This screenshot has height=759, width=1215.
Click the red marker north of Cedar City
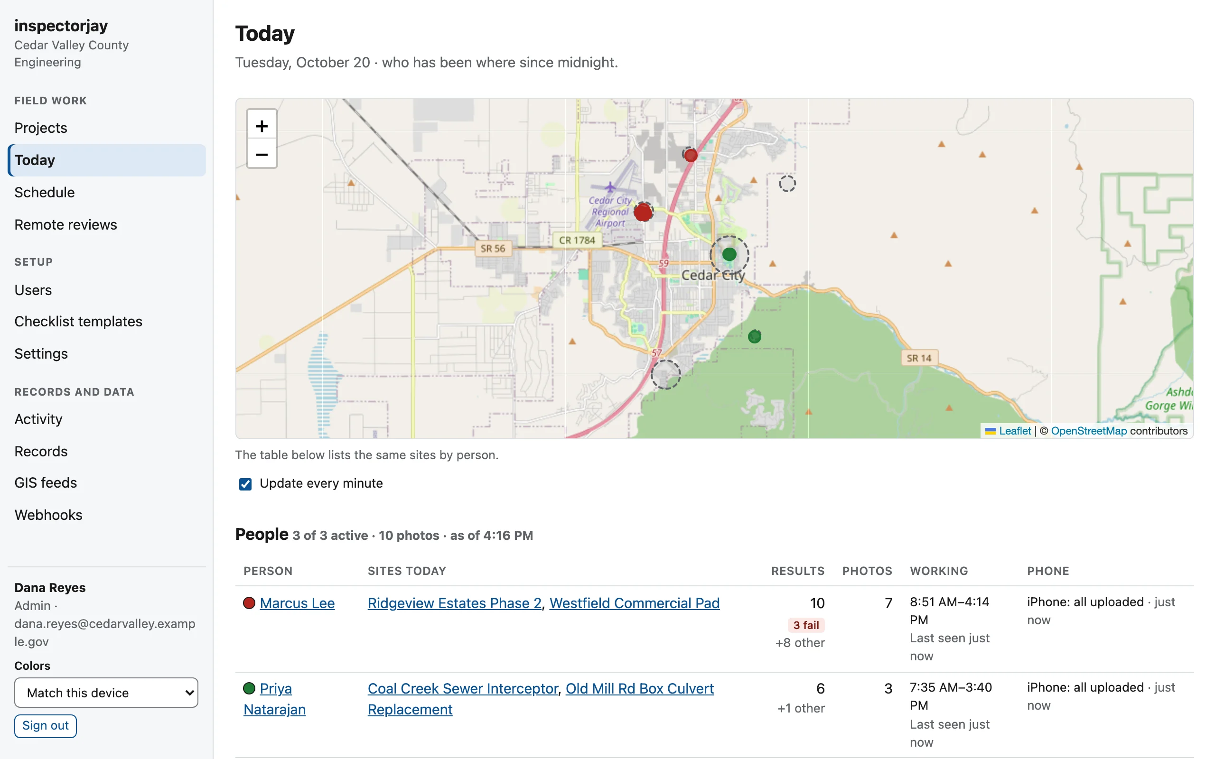[691, 155]
